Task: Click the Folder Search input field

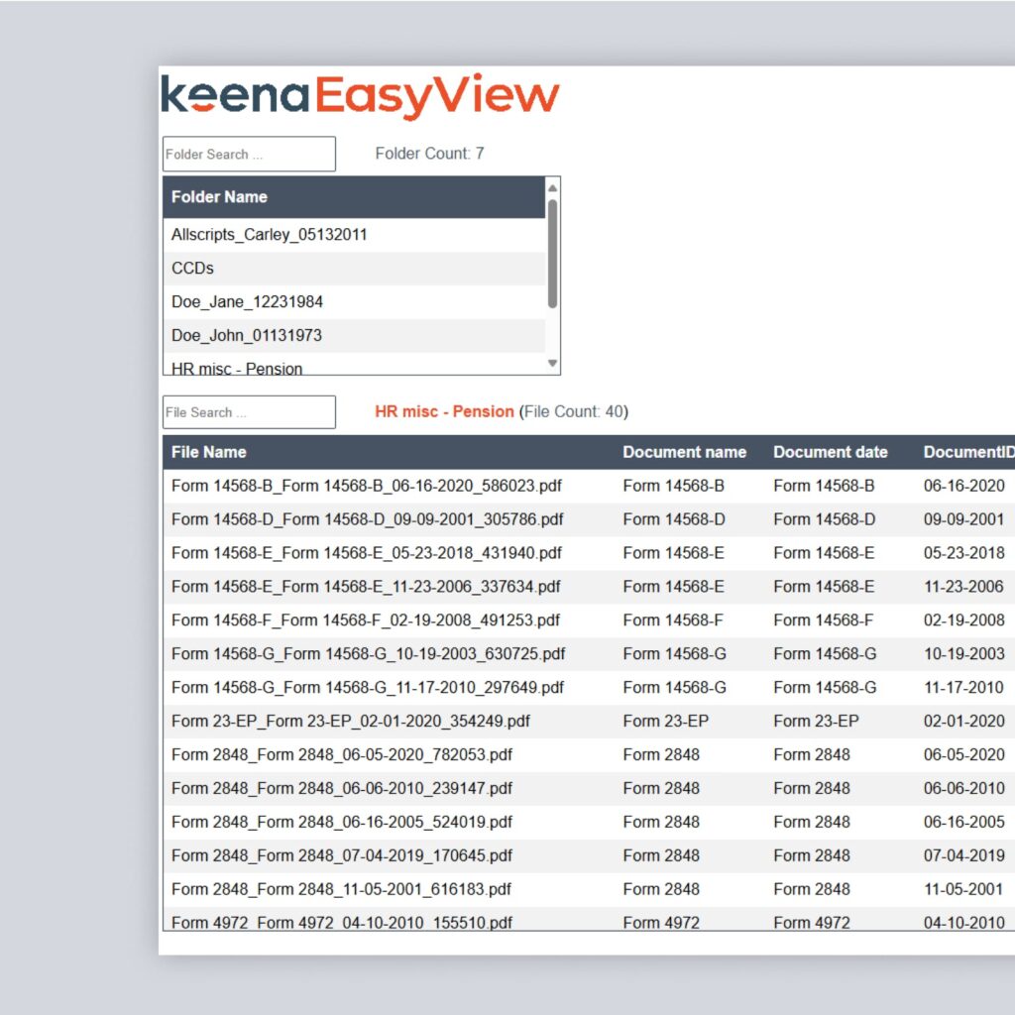Action: (x=249, y=155)
